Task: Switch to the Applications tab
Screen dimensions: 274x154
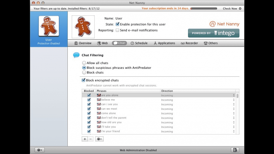Action: tap(164, 43)
